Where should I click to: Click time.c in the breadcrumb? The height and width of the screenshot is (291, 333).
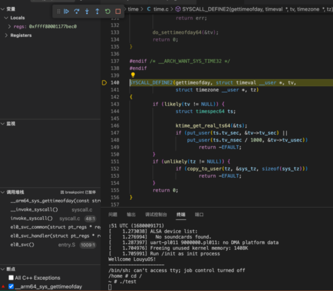[161, 9]
